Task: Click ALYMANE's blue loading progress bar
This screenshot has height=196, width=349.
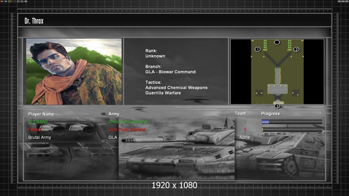Action: 292,122
